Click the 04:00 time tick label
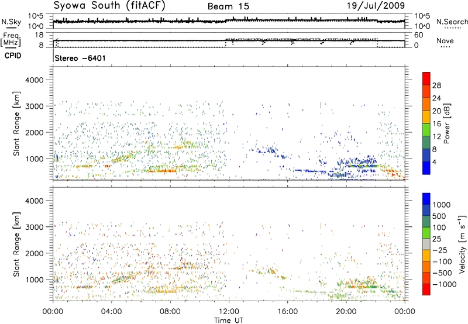This screenshot has width=468, height=324. [111, 312]
